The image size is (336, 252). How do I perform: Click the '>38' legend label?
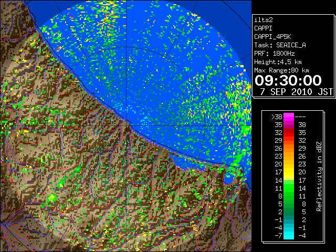pyautogui.click(x=277, y=117)
